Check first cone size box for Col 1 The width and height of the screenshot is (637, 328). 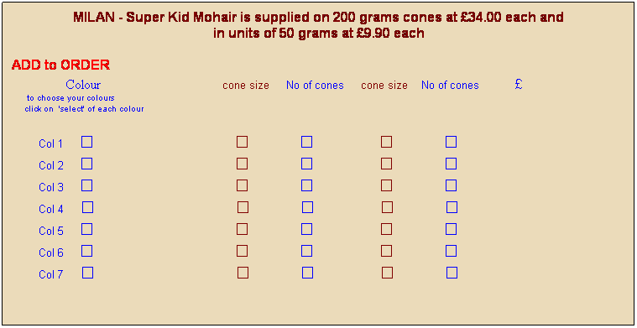click(x=242, y=142)
